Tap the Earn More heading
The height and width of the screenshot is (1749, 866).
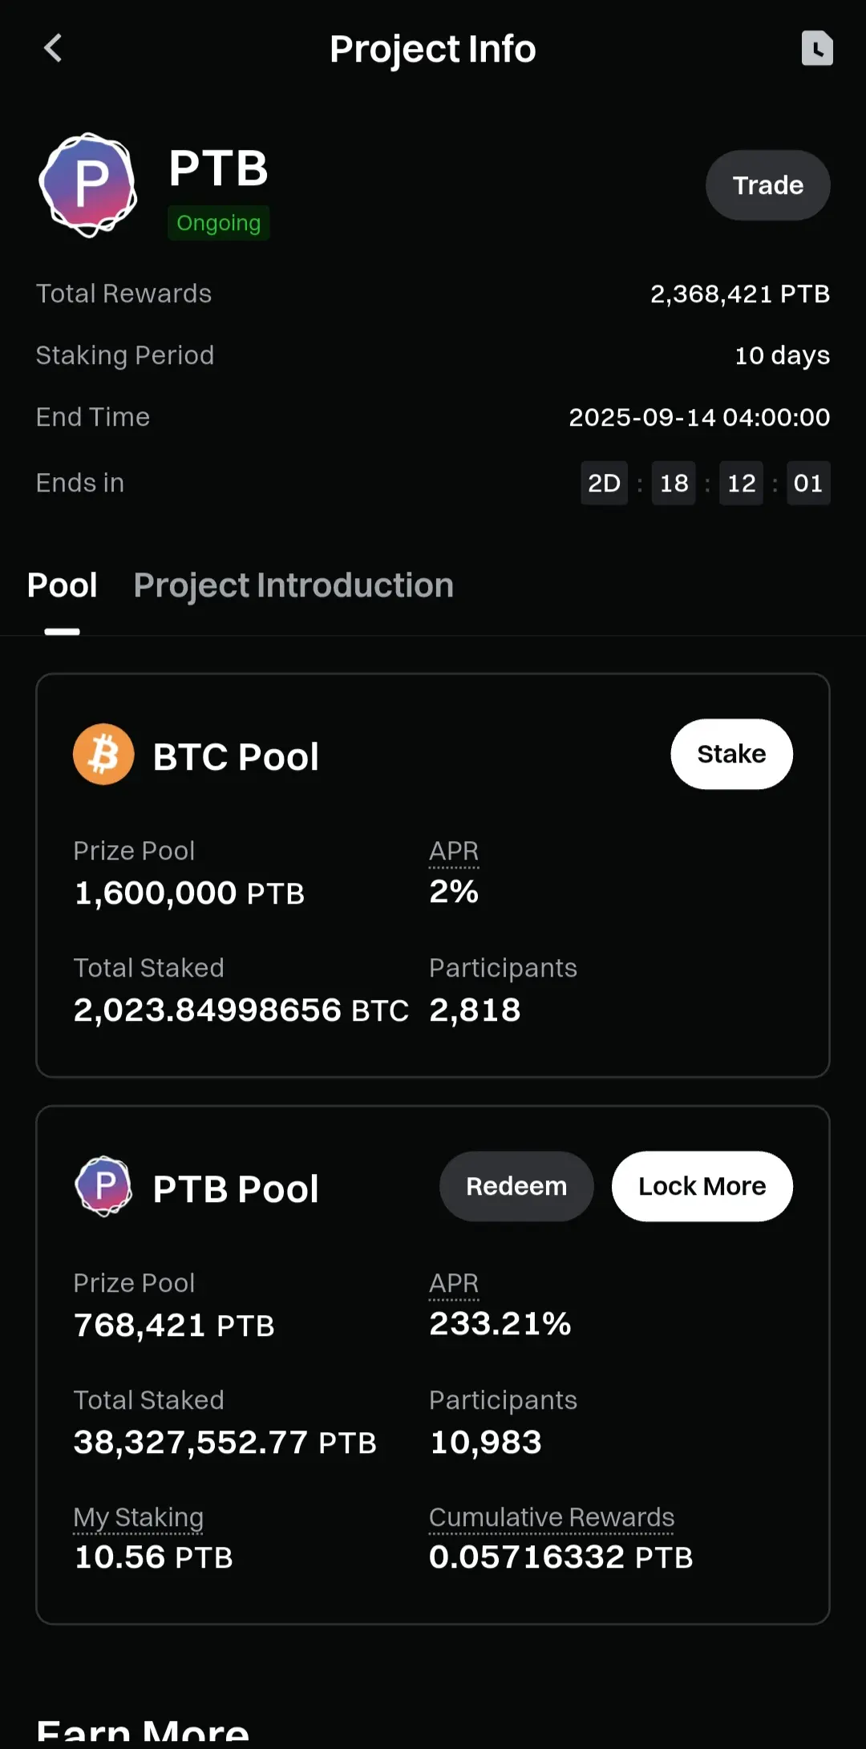143,1732
